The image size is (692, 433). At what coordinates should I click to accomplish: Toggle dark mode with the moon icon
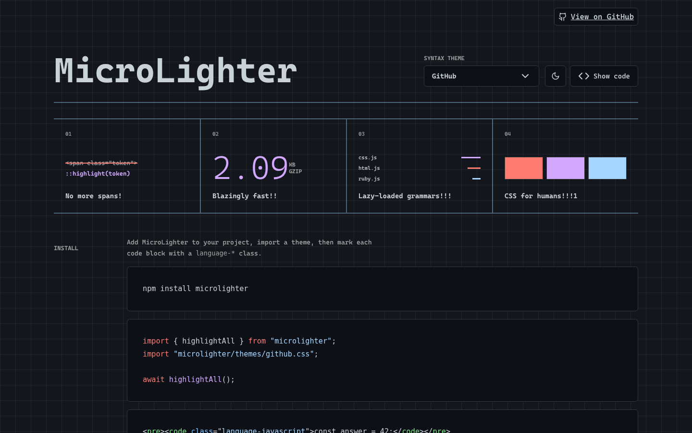(x=556, y=76)
